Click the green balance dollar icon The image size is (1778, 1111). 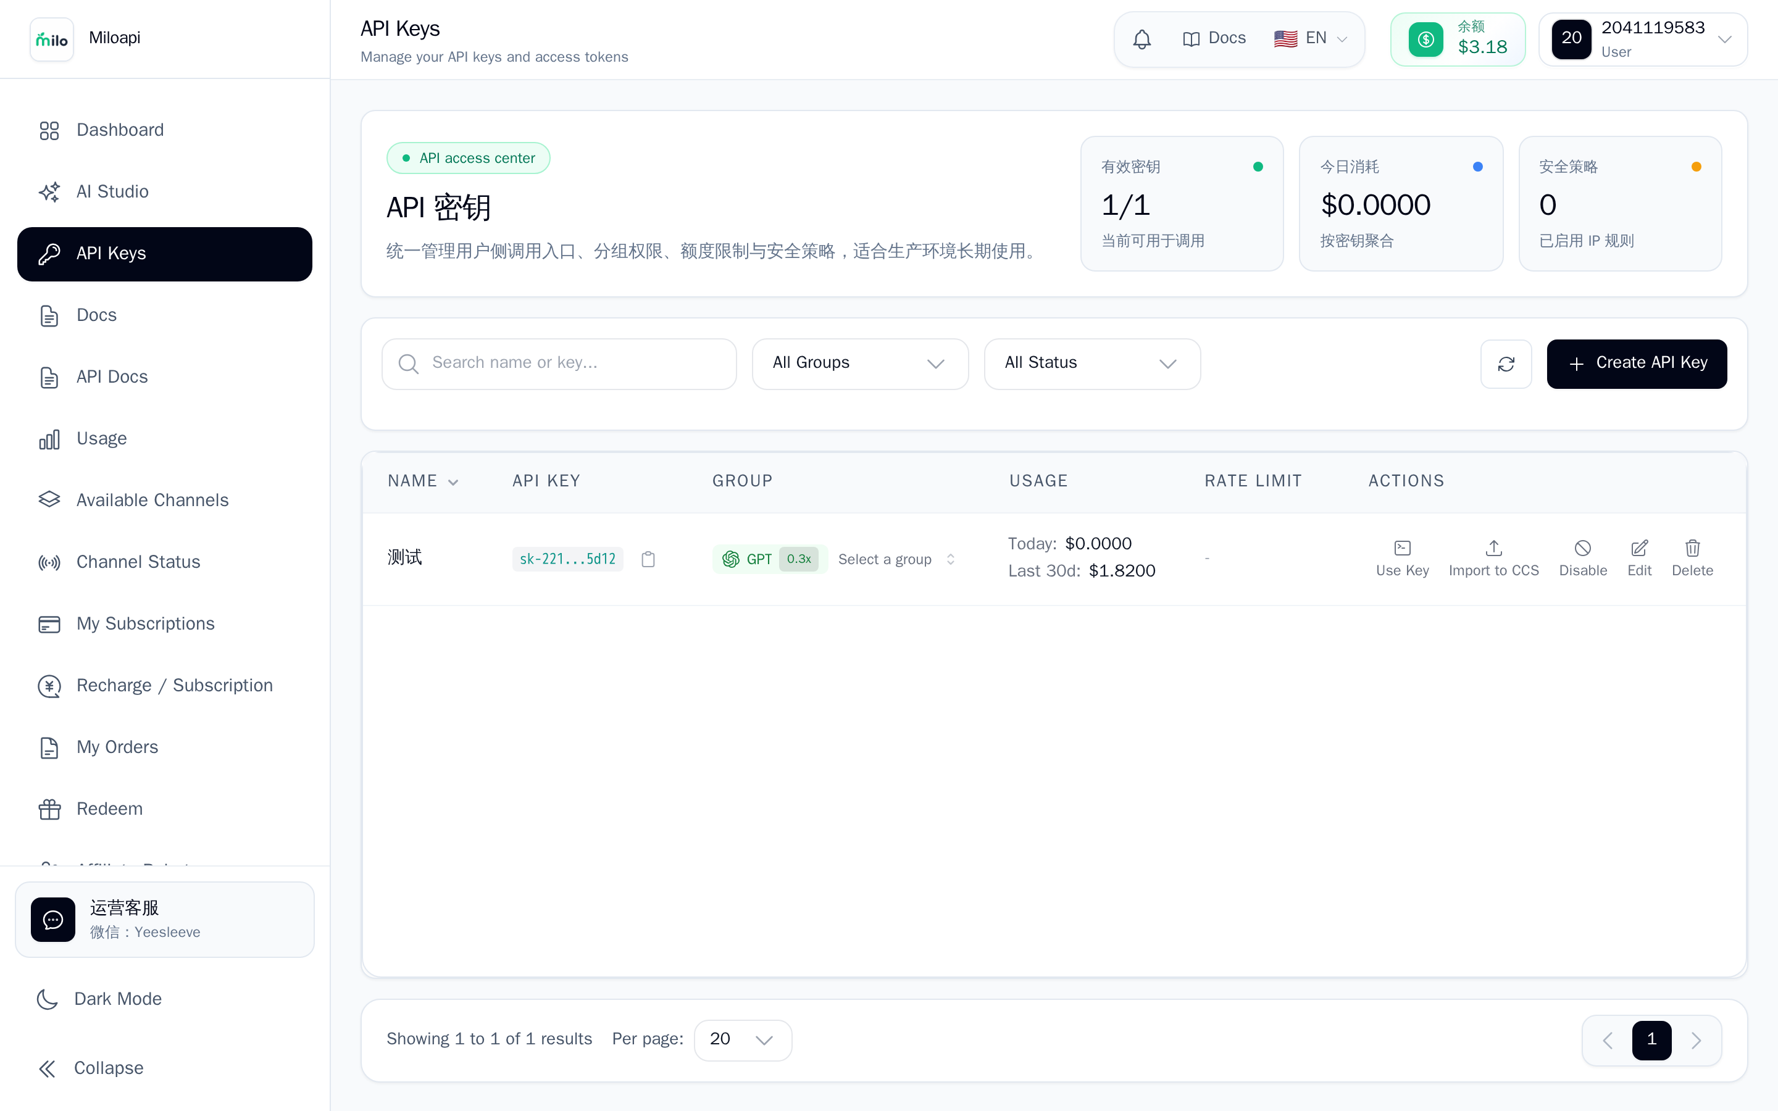coord(1425,39)
